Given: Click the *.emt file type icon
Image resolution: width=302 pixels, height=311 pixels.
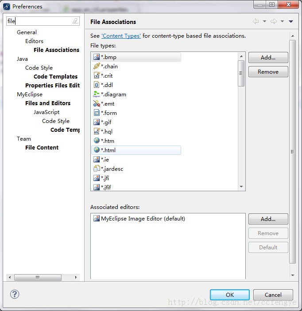Looking at the screenshot, I should click(x=97, y=104).
